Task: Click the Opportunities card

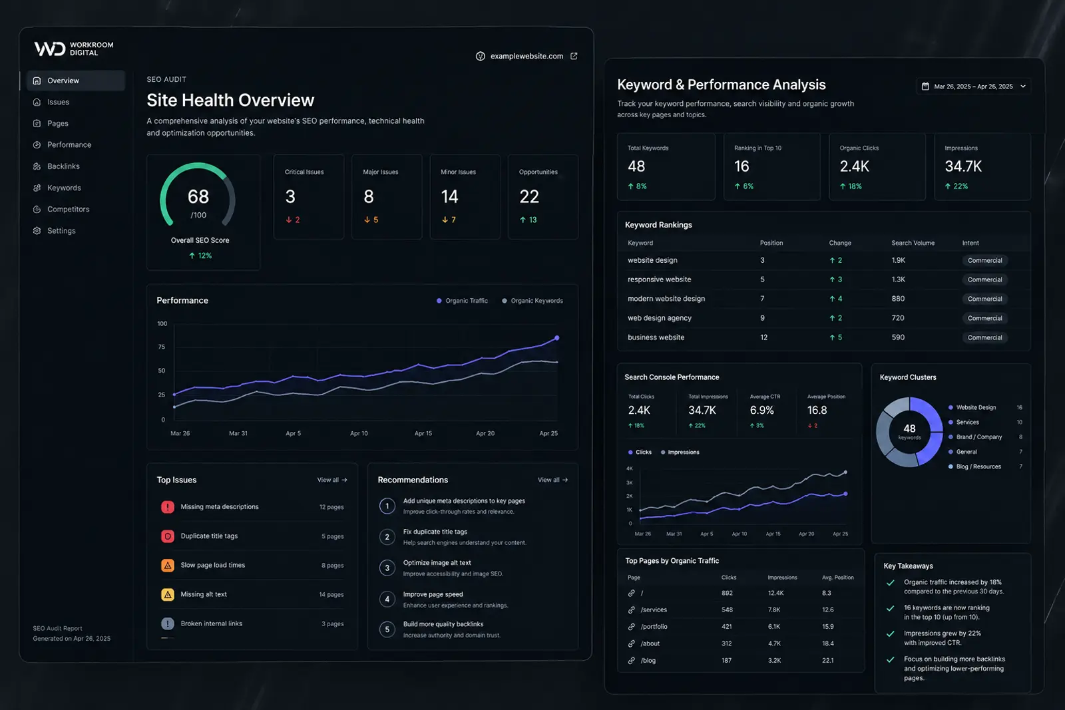Action: 543,197
